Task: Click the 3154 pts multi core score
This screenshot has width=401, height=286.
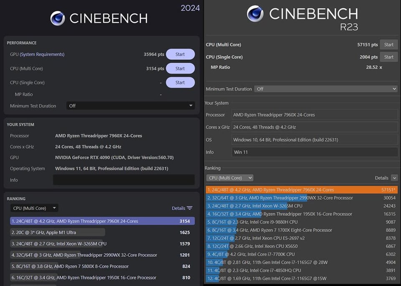Action: pos(155,68)
